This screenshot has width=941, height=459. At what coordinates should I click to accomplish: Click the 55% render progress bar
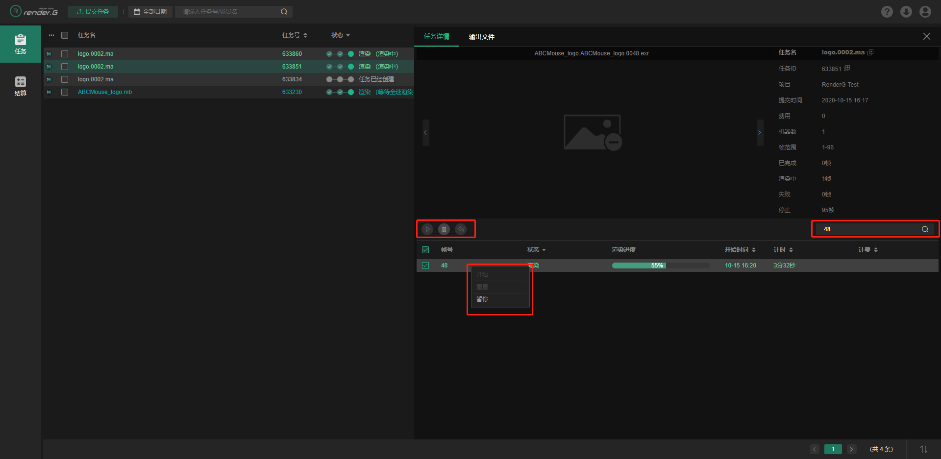661,266
